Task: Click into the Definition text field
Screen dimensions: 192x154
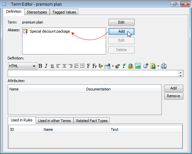Action: point(93,74)
